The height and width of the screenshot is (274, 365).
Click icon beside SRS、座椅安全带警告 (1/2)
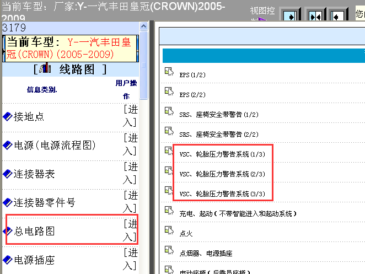click(169, 111)
